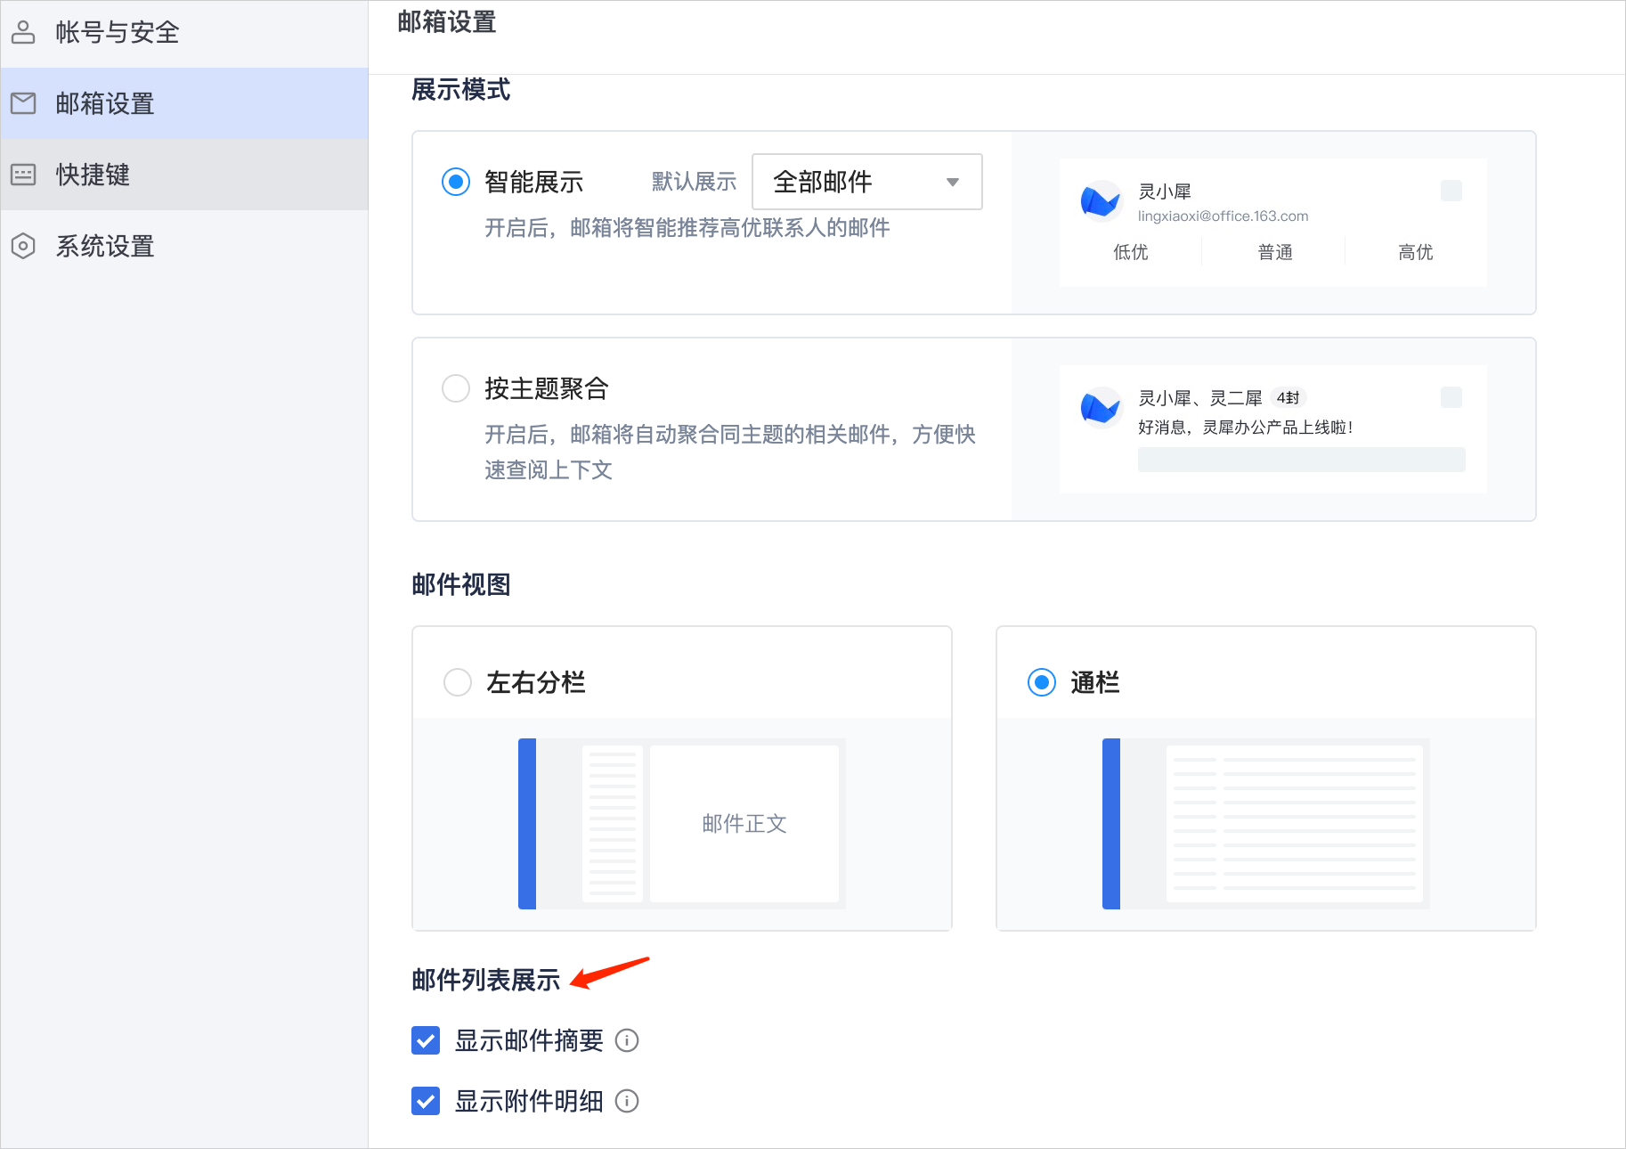Click the 4封 message count badge

tap(1288, 398)
